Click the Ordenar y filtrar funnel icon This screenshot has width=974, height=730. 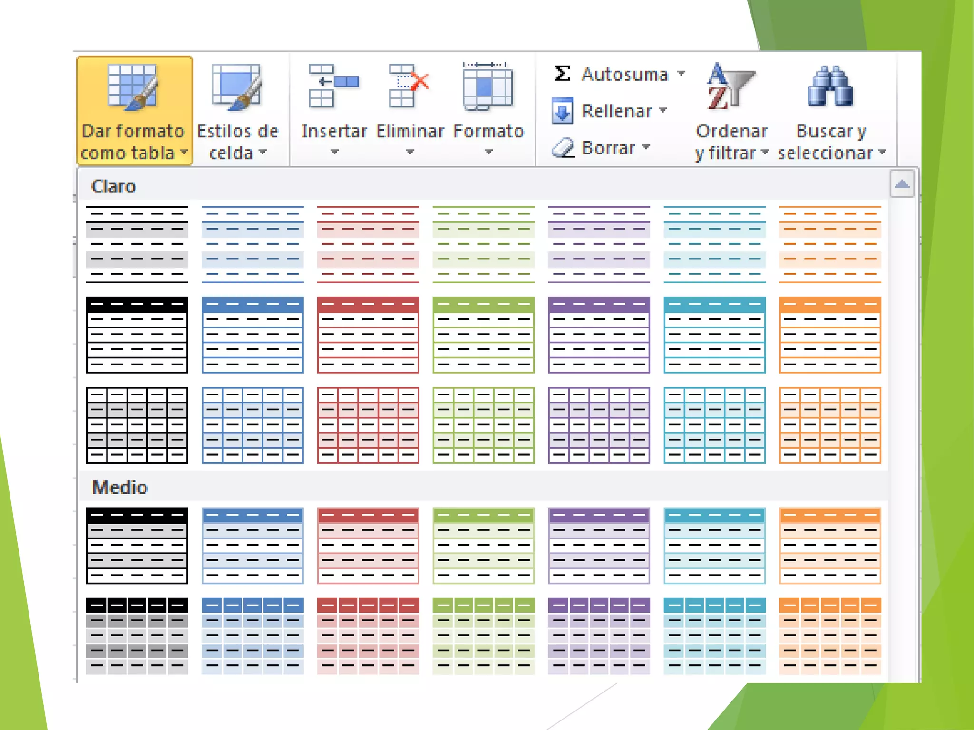point(730,86)
